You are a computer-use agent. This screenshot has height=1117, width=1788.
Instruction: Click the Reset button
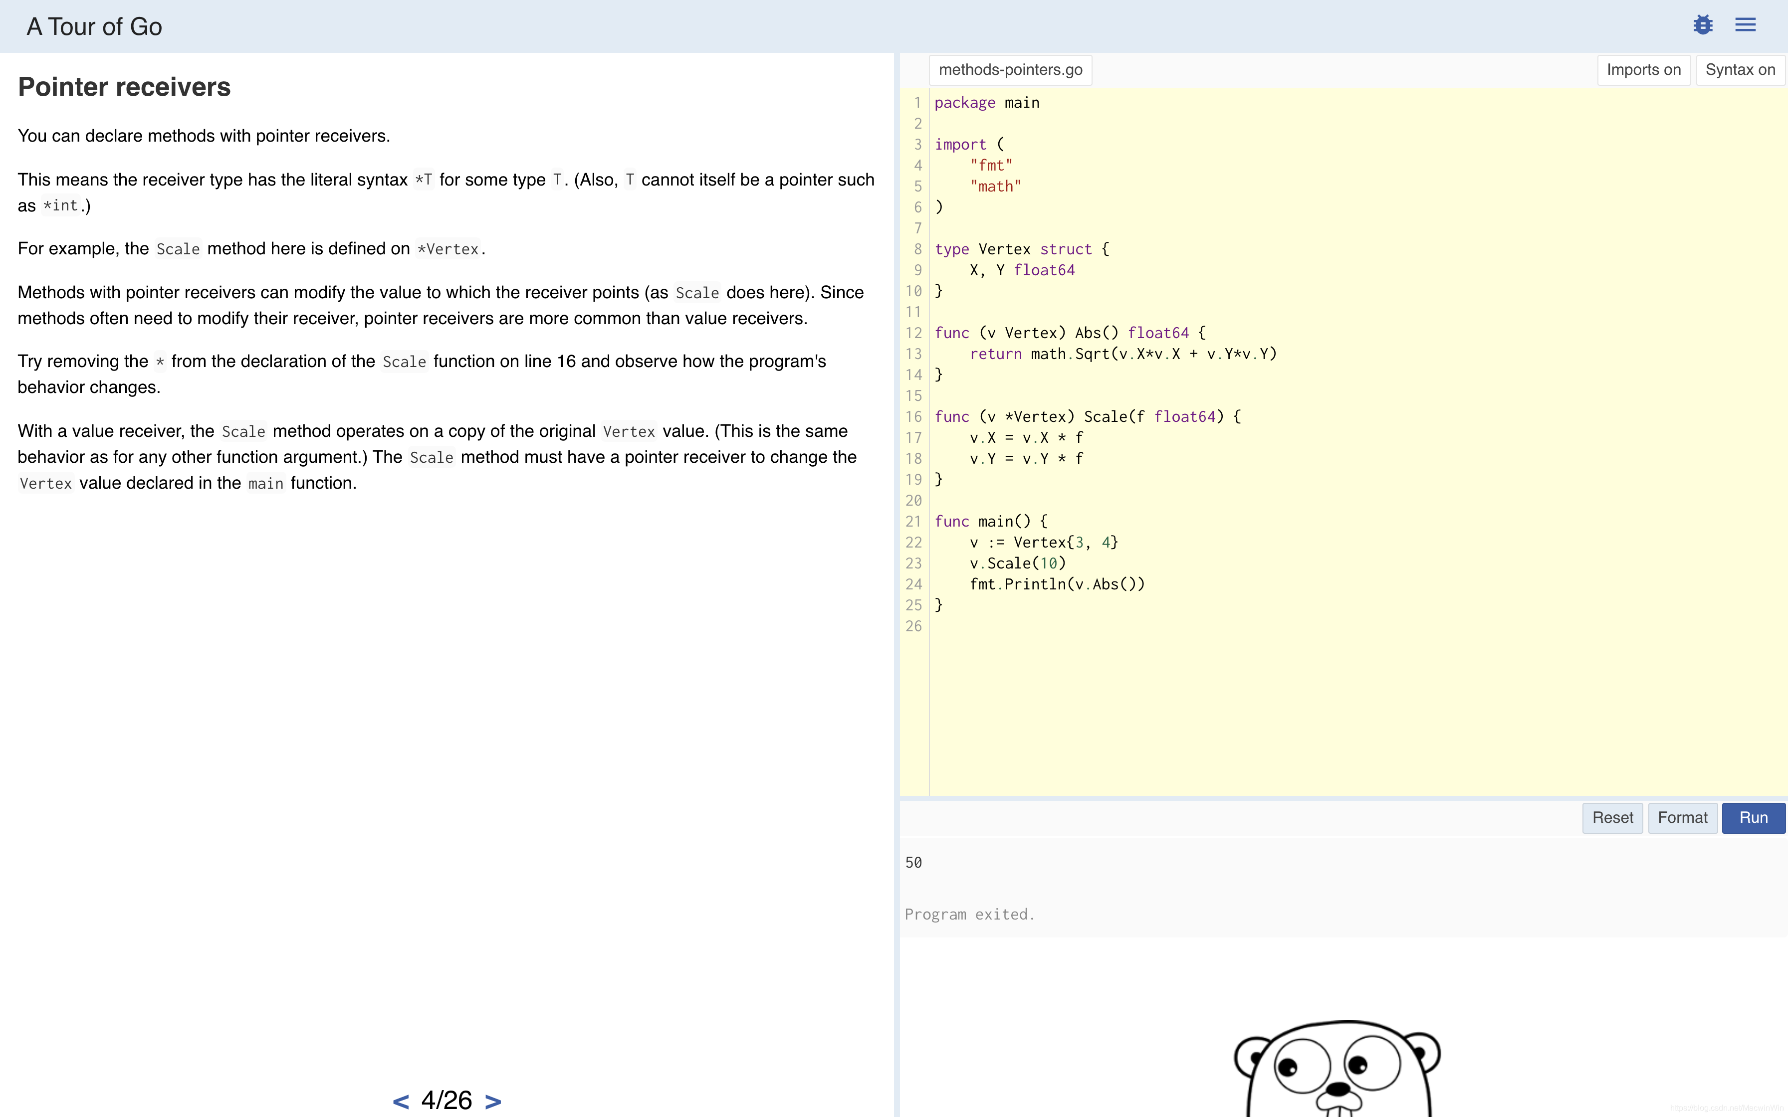pyautogui.click(x=1612, y=818)
